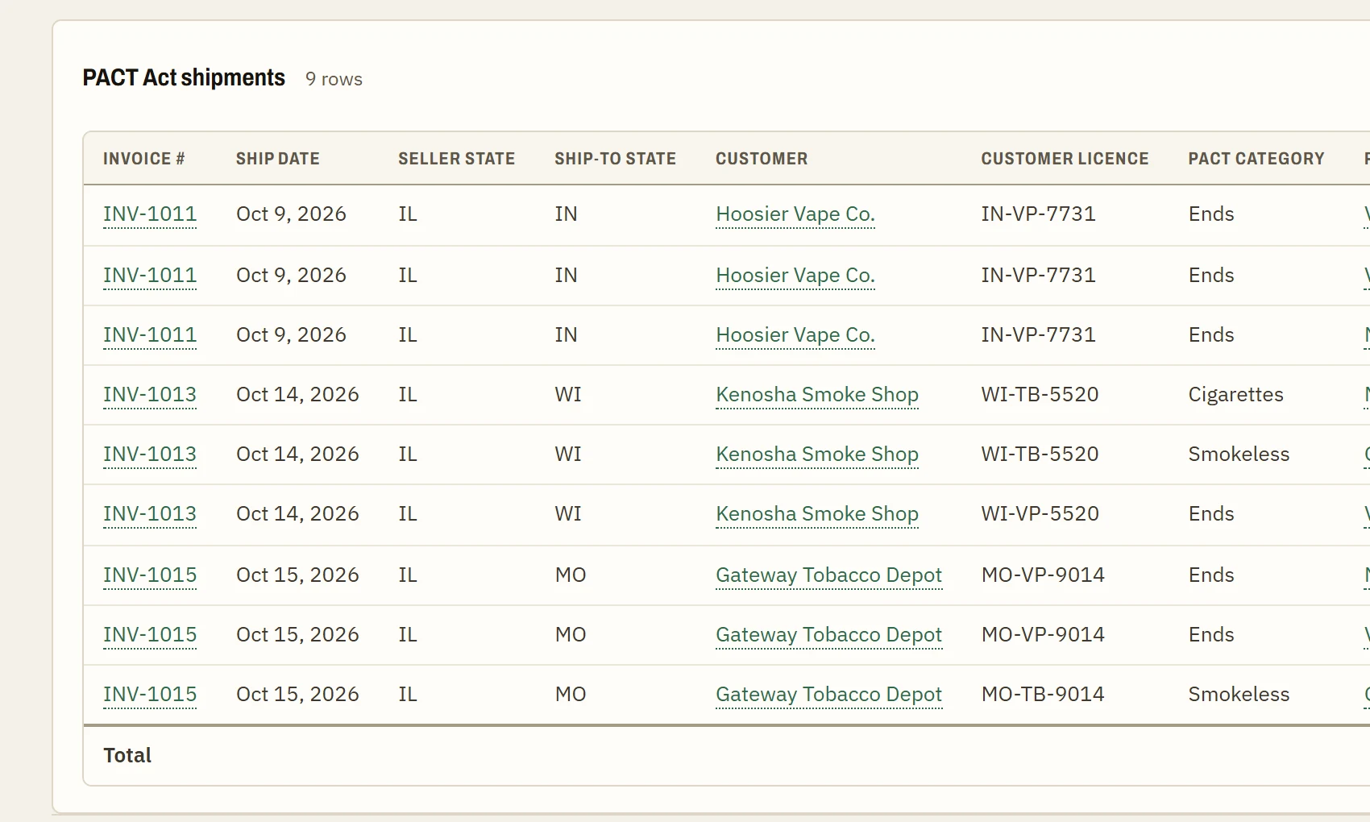Image resolution: width=1370 pixels, height=822 pixels.
Task: Select 'Smokeless' cell in Gateway Tobacco Depot row
Action: (1239, 695)
